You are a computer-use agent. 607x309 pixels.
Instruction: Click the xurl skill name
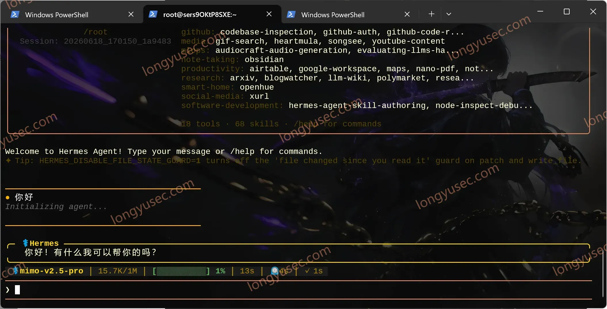[x=259, y=96]
